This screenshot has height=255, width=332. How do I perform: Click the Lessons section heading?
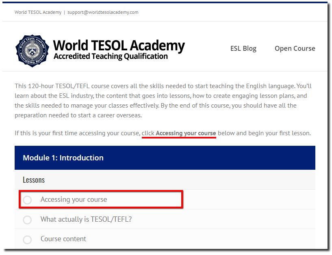[x=34, y=180]
